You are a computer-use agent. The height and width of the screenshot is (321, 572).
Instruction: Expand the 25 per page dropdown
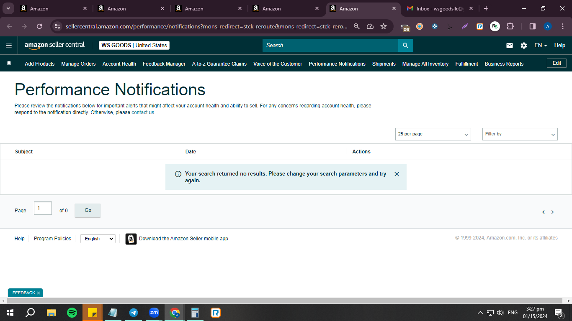pyautogui.click(x=433, y=134)
